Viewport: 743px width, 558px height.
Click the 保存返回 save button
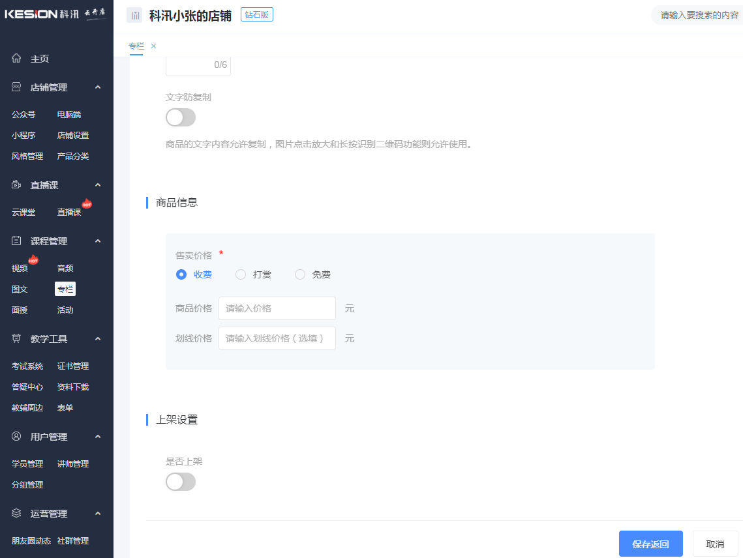pos(650,543)
